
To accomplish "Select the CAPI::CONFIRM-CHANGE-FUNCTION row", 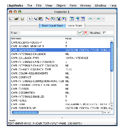I will pyautogui.click(x=60, y=85).
